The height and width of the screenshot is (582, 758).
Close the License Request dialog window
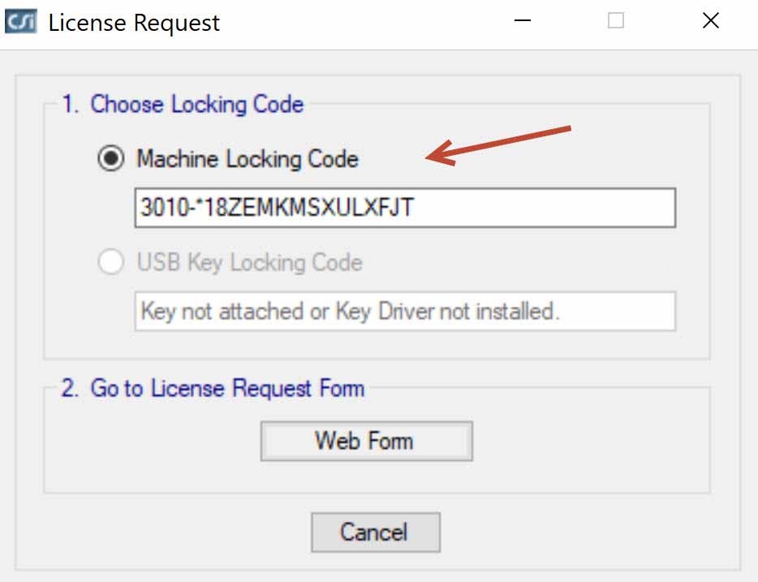click(710, 21)
